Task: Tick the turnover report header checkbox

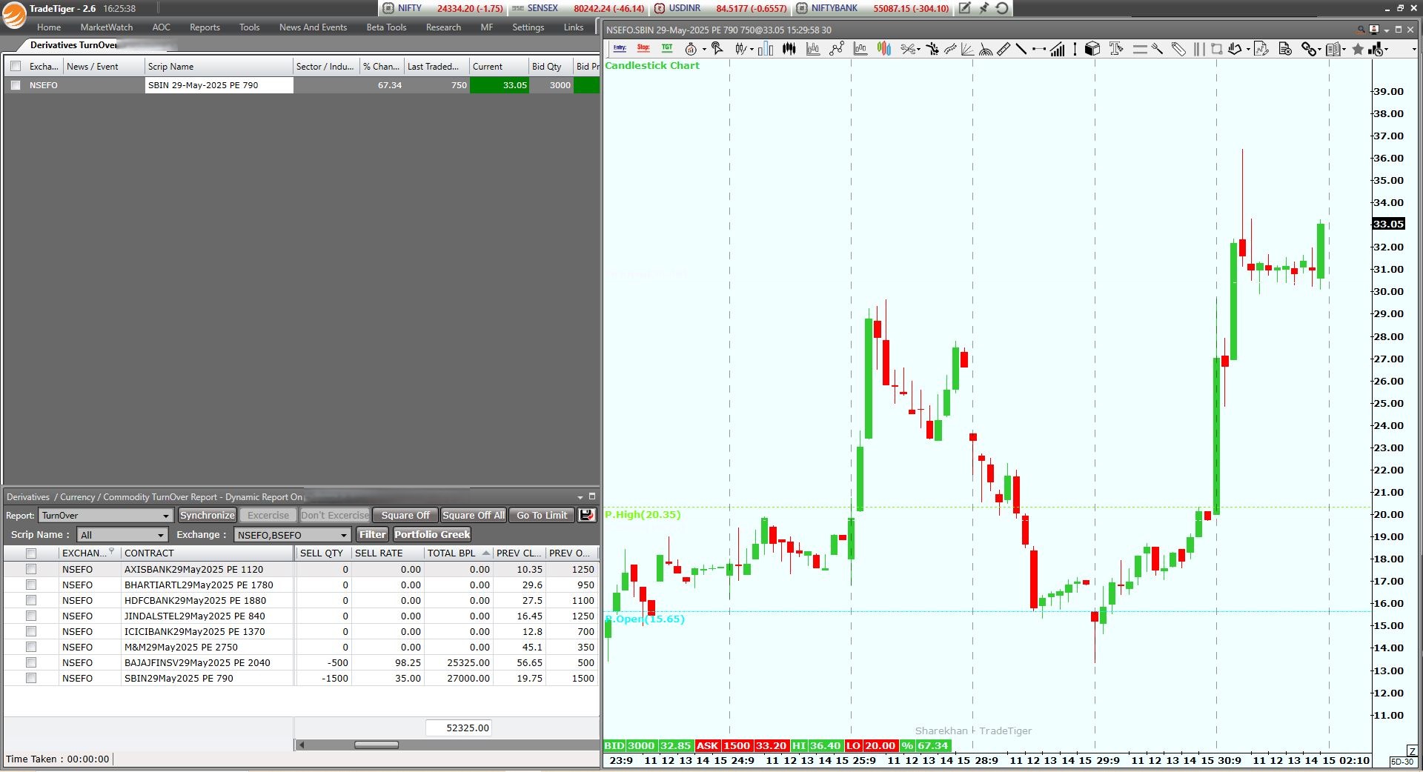Action: coord(31,553)
